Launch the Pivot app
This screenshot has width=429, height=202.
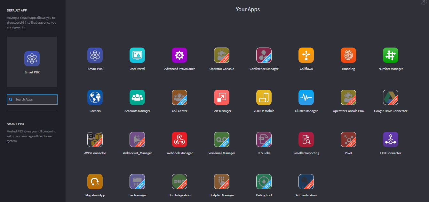coord(348,139)
